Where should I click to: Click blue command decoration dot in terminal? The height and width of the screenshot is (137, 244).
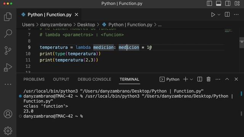click(x=20, y=96)
